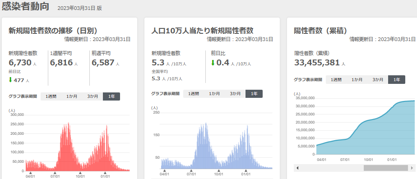This screenshot has height=179, width=417.
Task: Click the 人口10万人当たり新規陽性者数 heading
Action: 202,30
